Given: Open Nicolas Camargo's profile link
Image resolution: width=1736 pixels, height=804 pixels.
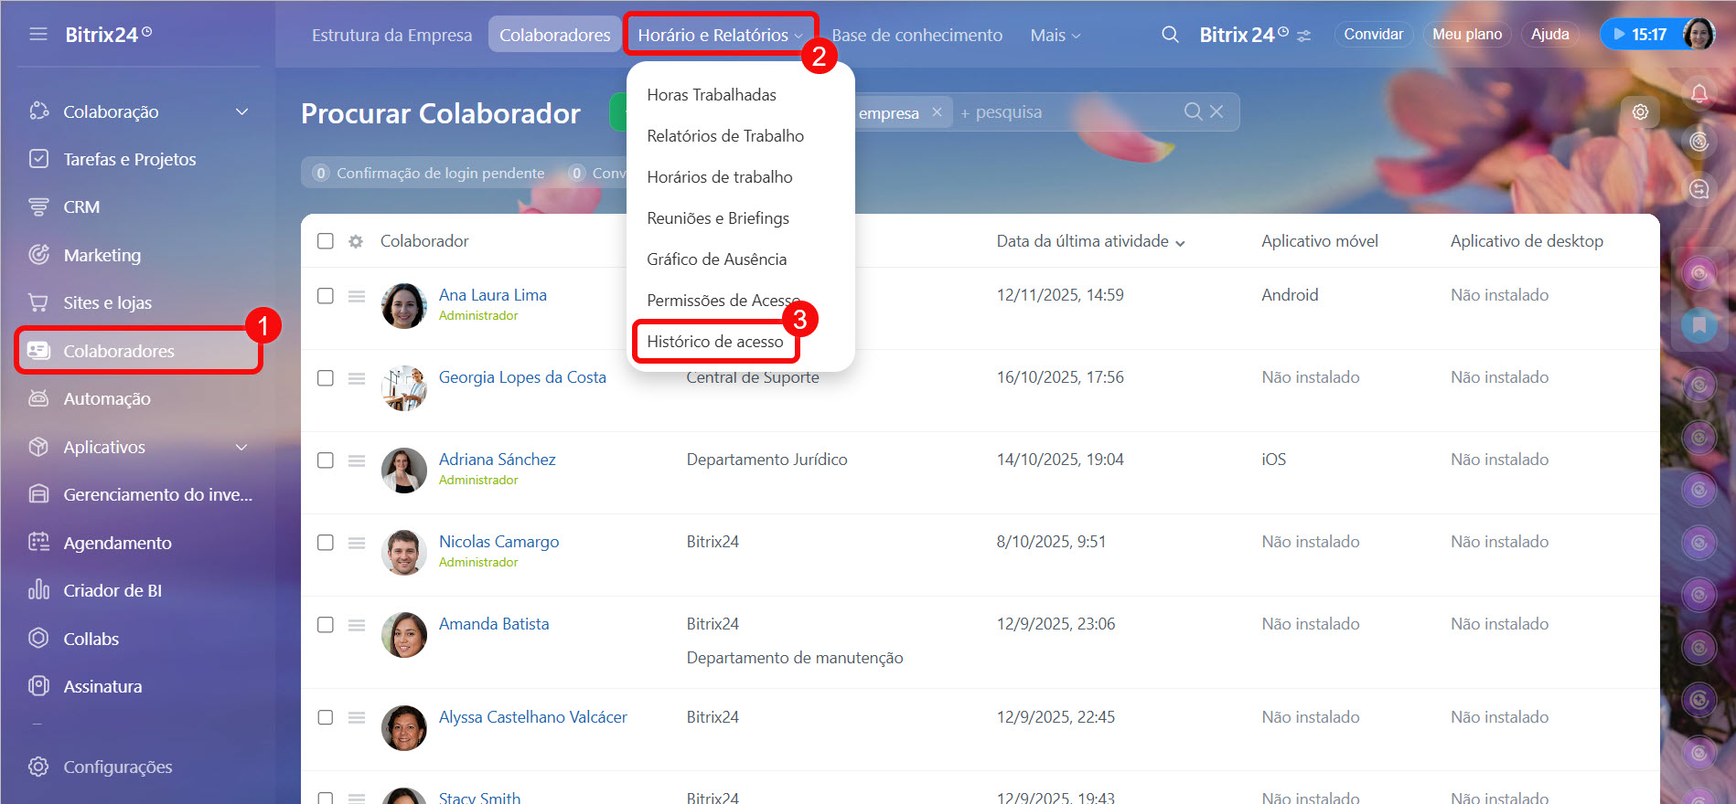Looking at the screenshot, I should (498, 542).
